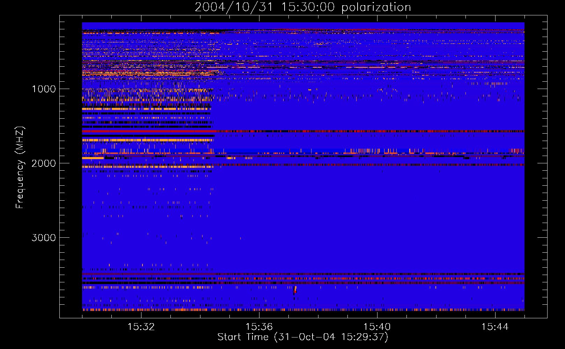Click the 15:32 time axis label
The width and height of the screenshot is (565, 349).
pyautogui.click(x=141, y=327)
